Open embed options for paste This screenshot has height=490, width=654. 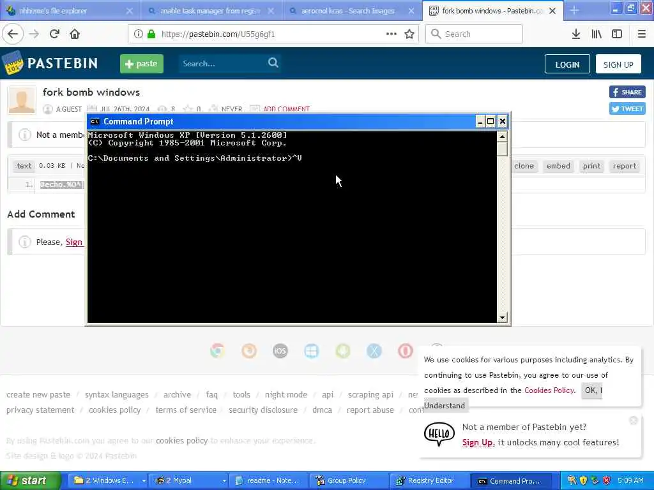pyautogui.click(x=558, y=166)
